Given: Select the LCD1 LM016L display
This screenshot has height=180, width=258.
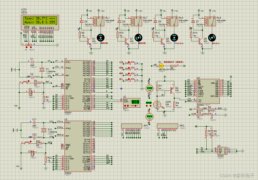Looking at the screenshot, I should [x=40, y=22].
